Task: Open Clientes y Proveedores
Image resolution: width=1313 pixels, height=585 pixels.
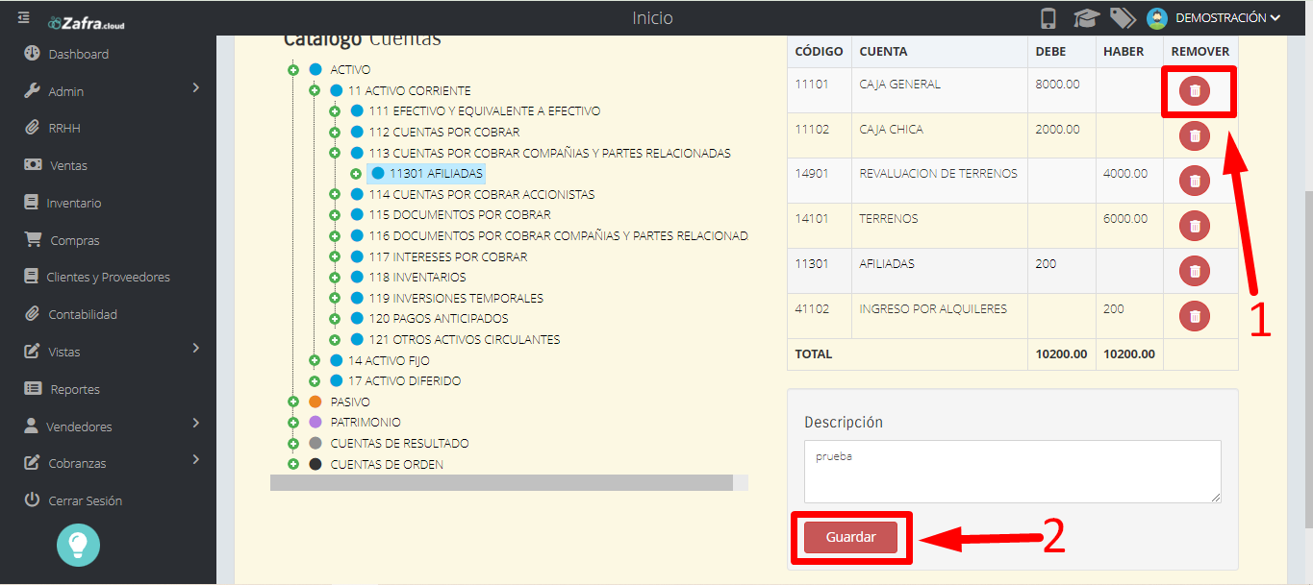Action: (109, 277)
